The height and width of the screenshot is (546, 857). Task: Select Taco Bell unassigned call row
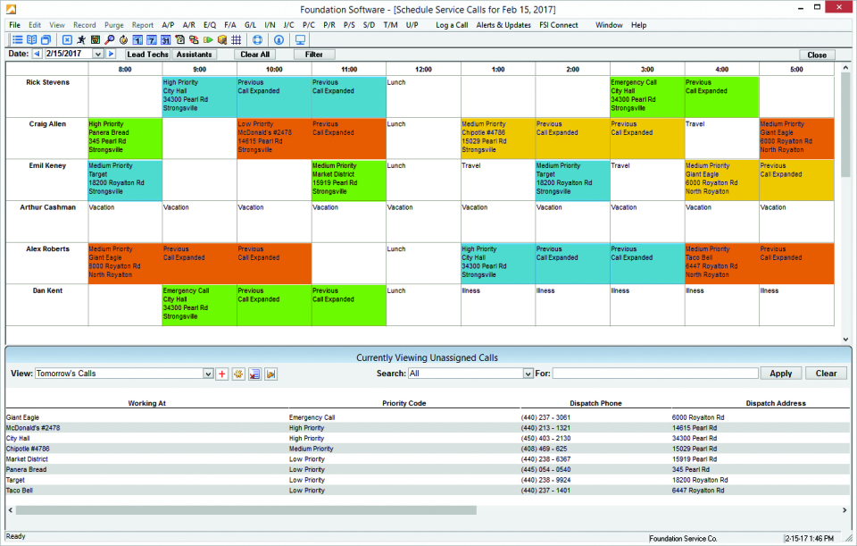(428, 491)
